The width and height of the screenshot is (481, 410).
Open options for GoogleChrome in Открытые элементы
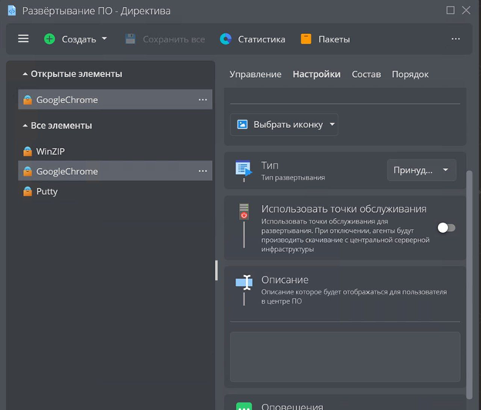(203, 99)
